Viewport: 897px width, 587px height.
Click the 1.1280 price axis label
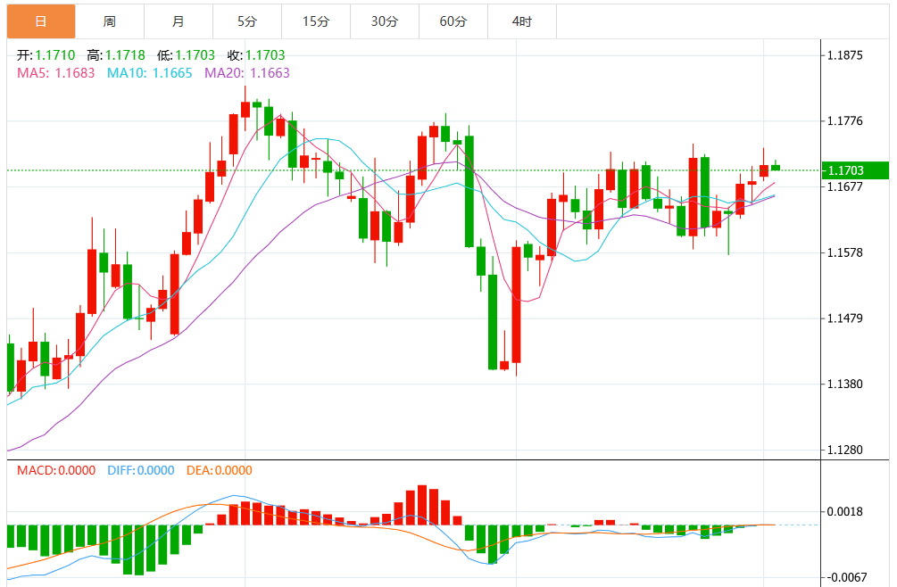click(x=845, y=450)
